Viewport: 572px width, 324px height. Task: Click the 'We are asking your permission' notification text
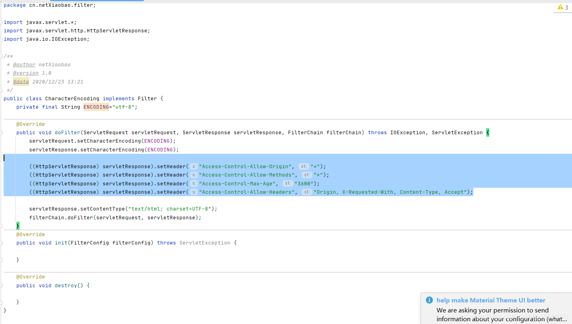pyautogui.click(x=502, y=314)
